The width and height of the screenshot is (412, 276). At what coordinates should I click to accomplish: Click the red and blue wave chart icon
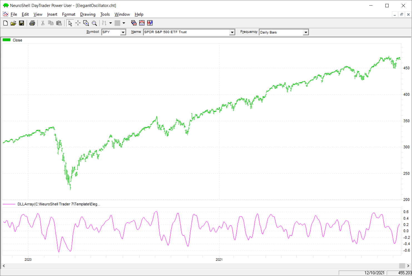click(x=142, y=23)
